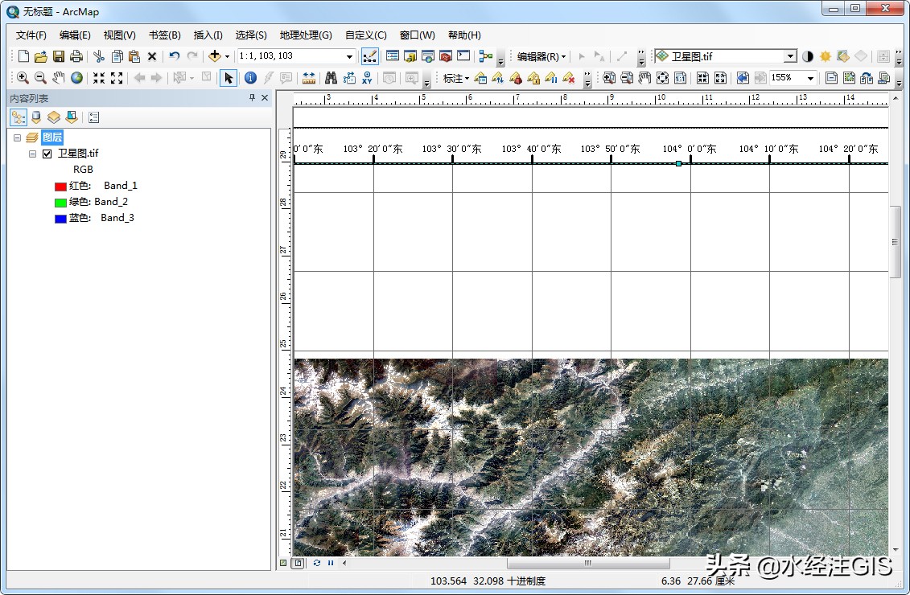Screen dimensions: 910x595
Task: Click the Go To XY icon
Action: click(367, 78)
